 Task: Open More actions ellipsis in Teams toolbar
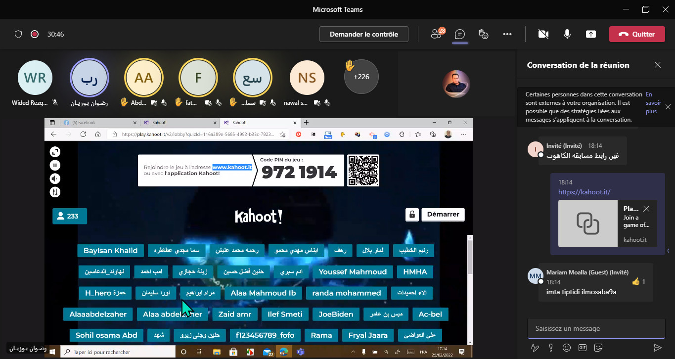(x=507, y=34)
